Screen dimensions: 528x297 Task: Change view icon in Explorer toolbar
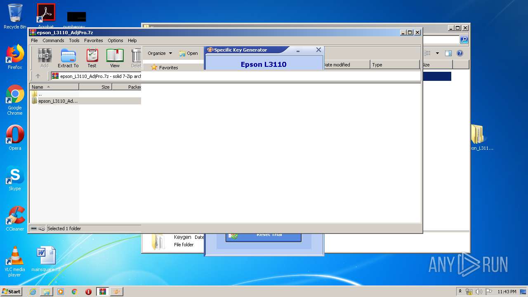click(428, 53)
